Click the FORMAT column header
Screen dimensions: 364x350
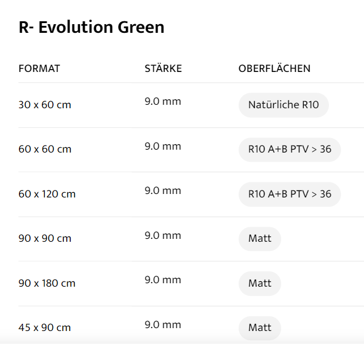[x=39, y=69]
